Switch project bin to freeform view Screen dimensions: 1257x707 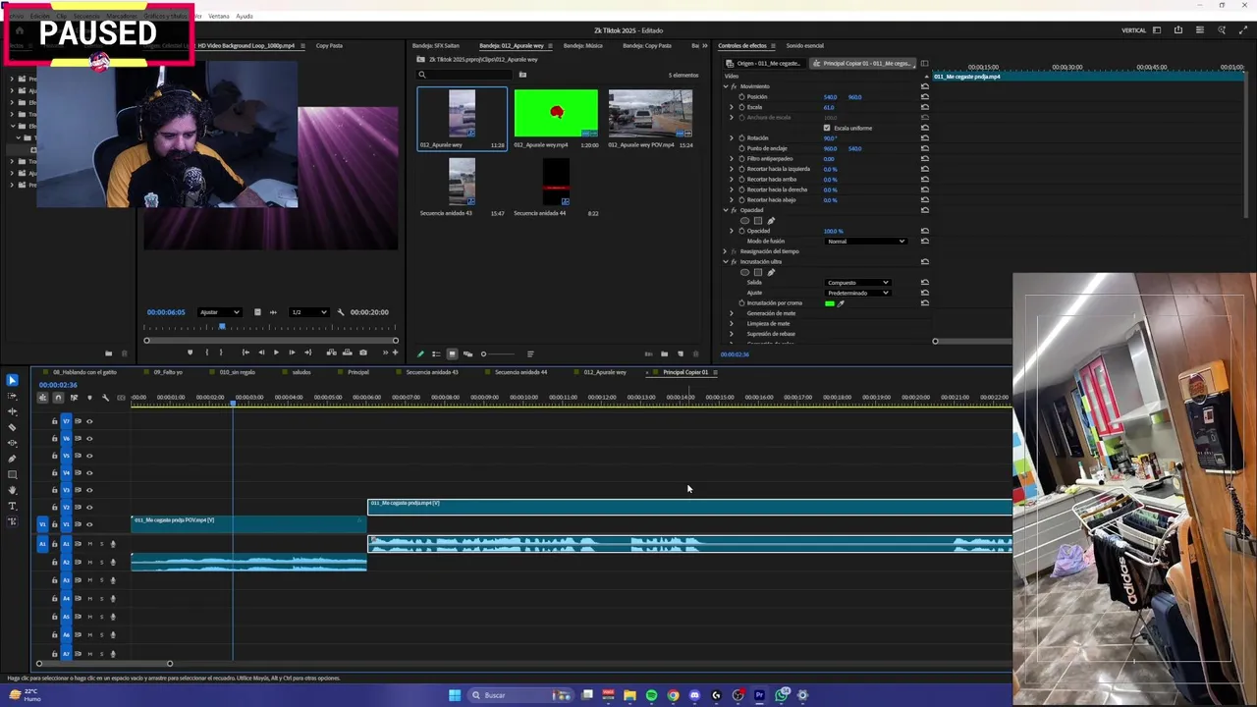(x=467, y=353)
